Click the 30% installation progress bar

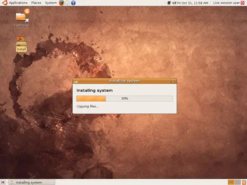(124, 99)
